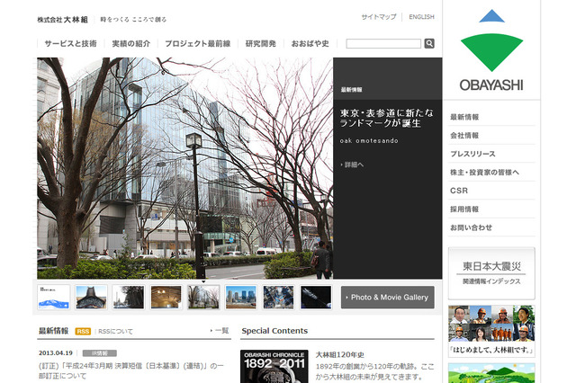This screenshot has width=576, height=383.
Task: Click the orange RSS badge
Action: (83, 331)
